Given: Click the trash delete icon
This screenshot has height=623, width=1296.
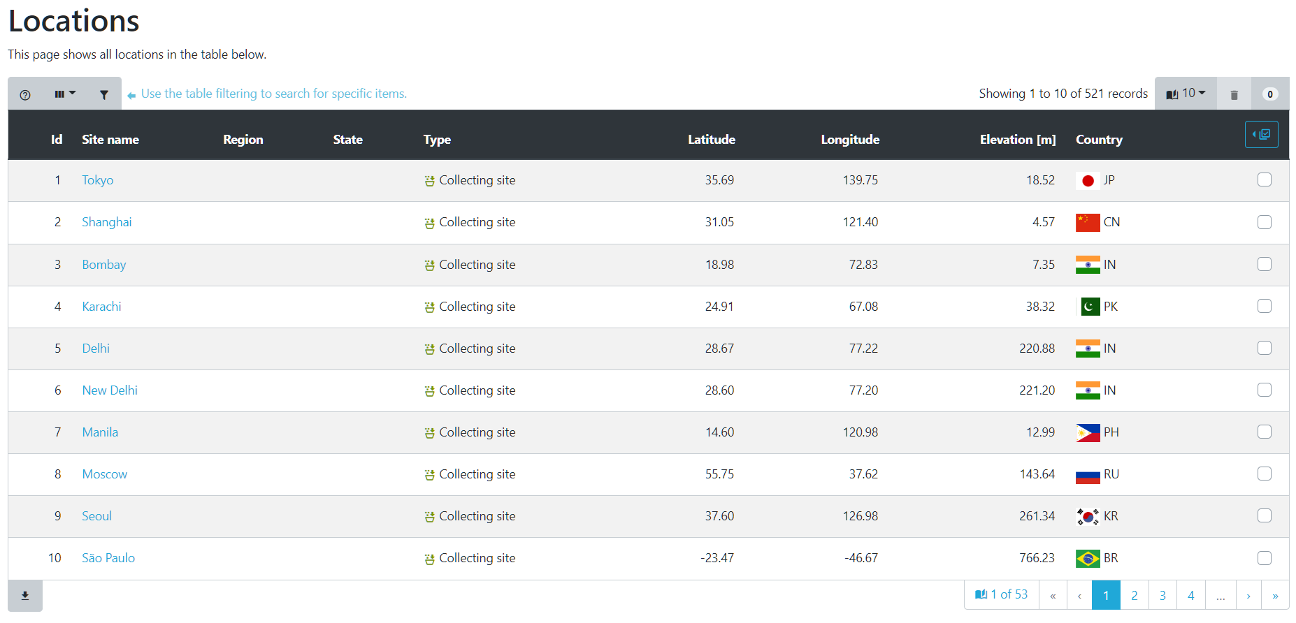Looking at the screenshot, I should pos(1234,94).
